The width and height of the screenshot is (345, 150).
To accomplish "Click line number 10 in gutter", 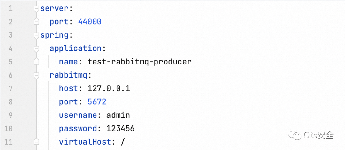I will (x=9, y=129).
